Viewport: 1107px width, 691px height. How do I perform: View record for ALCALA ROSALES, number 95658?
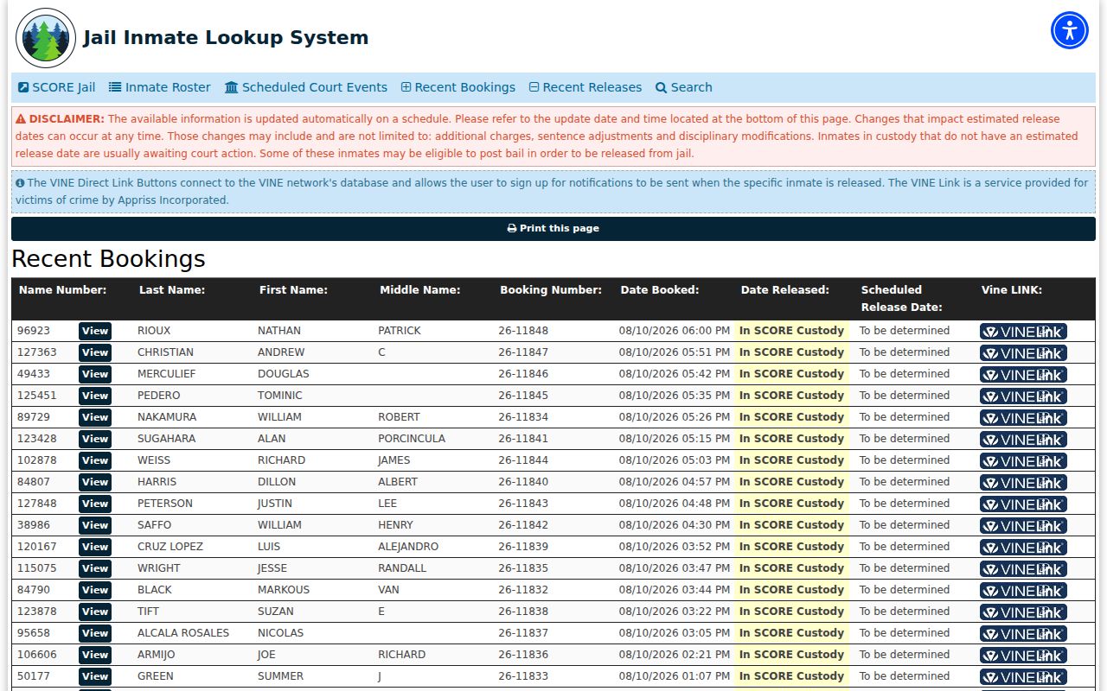tap(95, 633)
